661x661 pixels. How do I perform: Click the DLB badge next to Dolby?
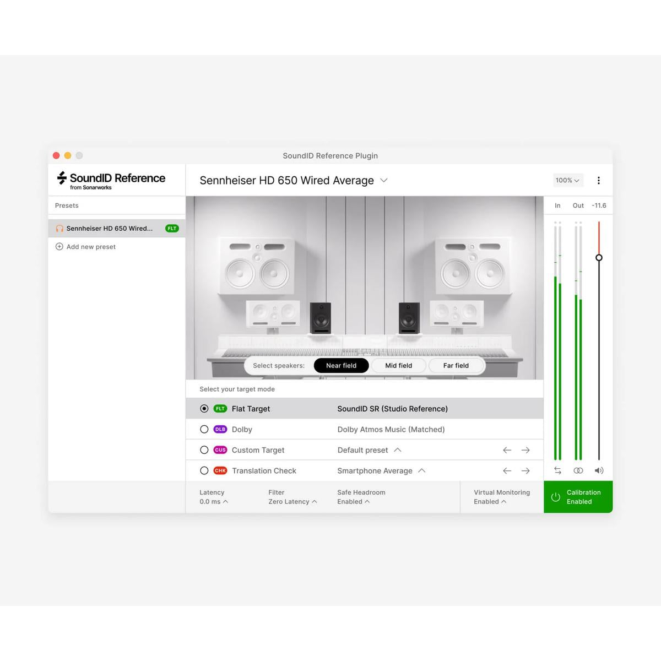[220, 429]
